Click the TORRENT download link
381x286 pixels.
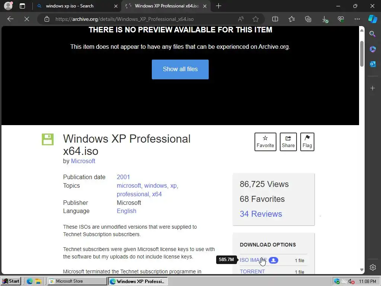(x=252, y=271)
